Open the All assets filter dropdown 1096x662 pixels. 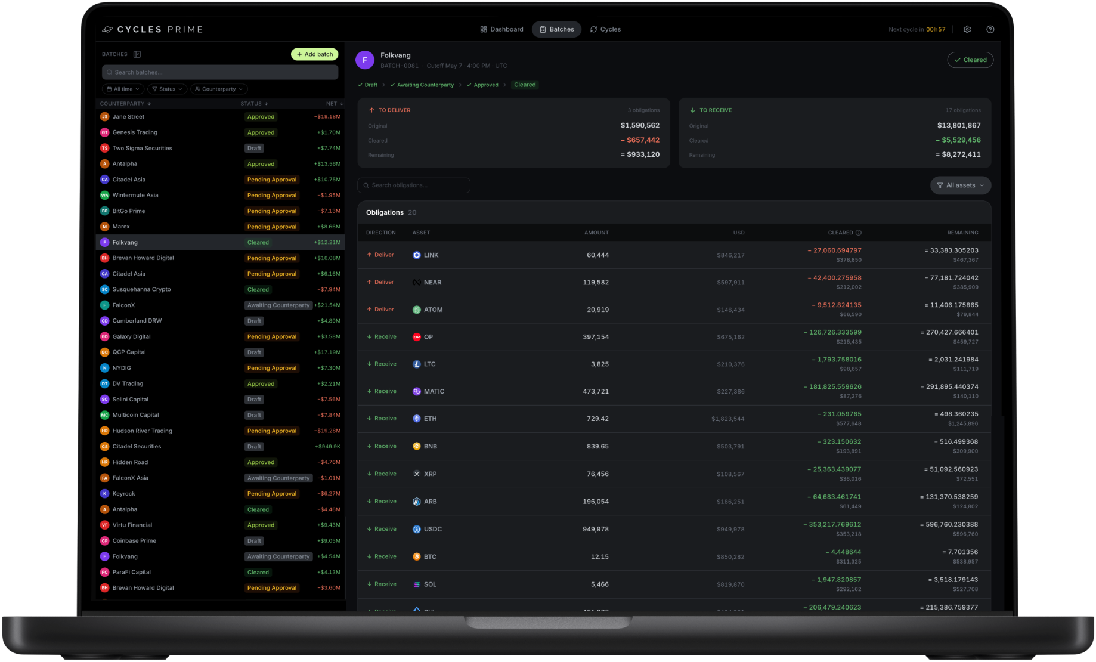[x=961, y=185]
